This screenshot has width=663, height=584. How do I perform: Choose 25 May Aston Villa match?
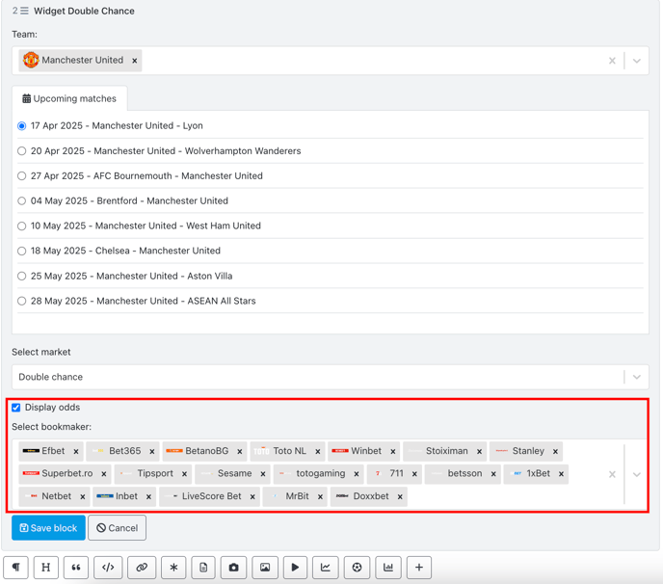pyautogui.click(x=21, y=277)
